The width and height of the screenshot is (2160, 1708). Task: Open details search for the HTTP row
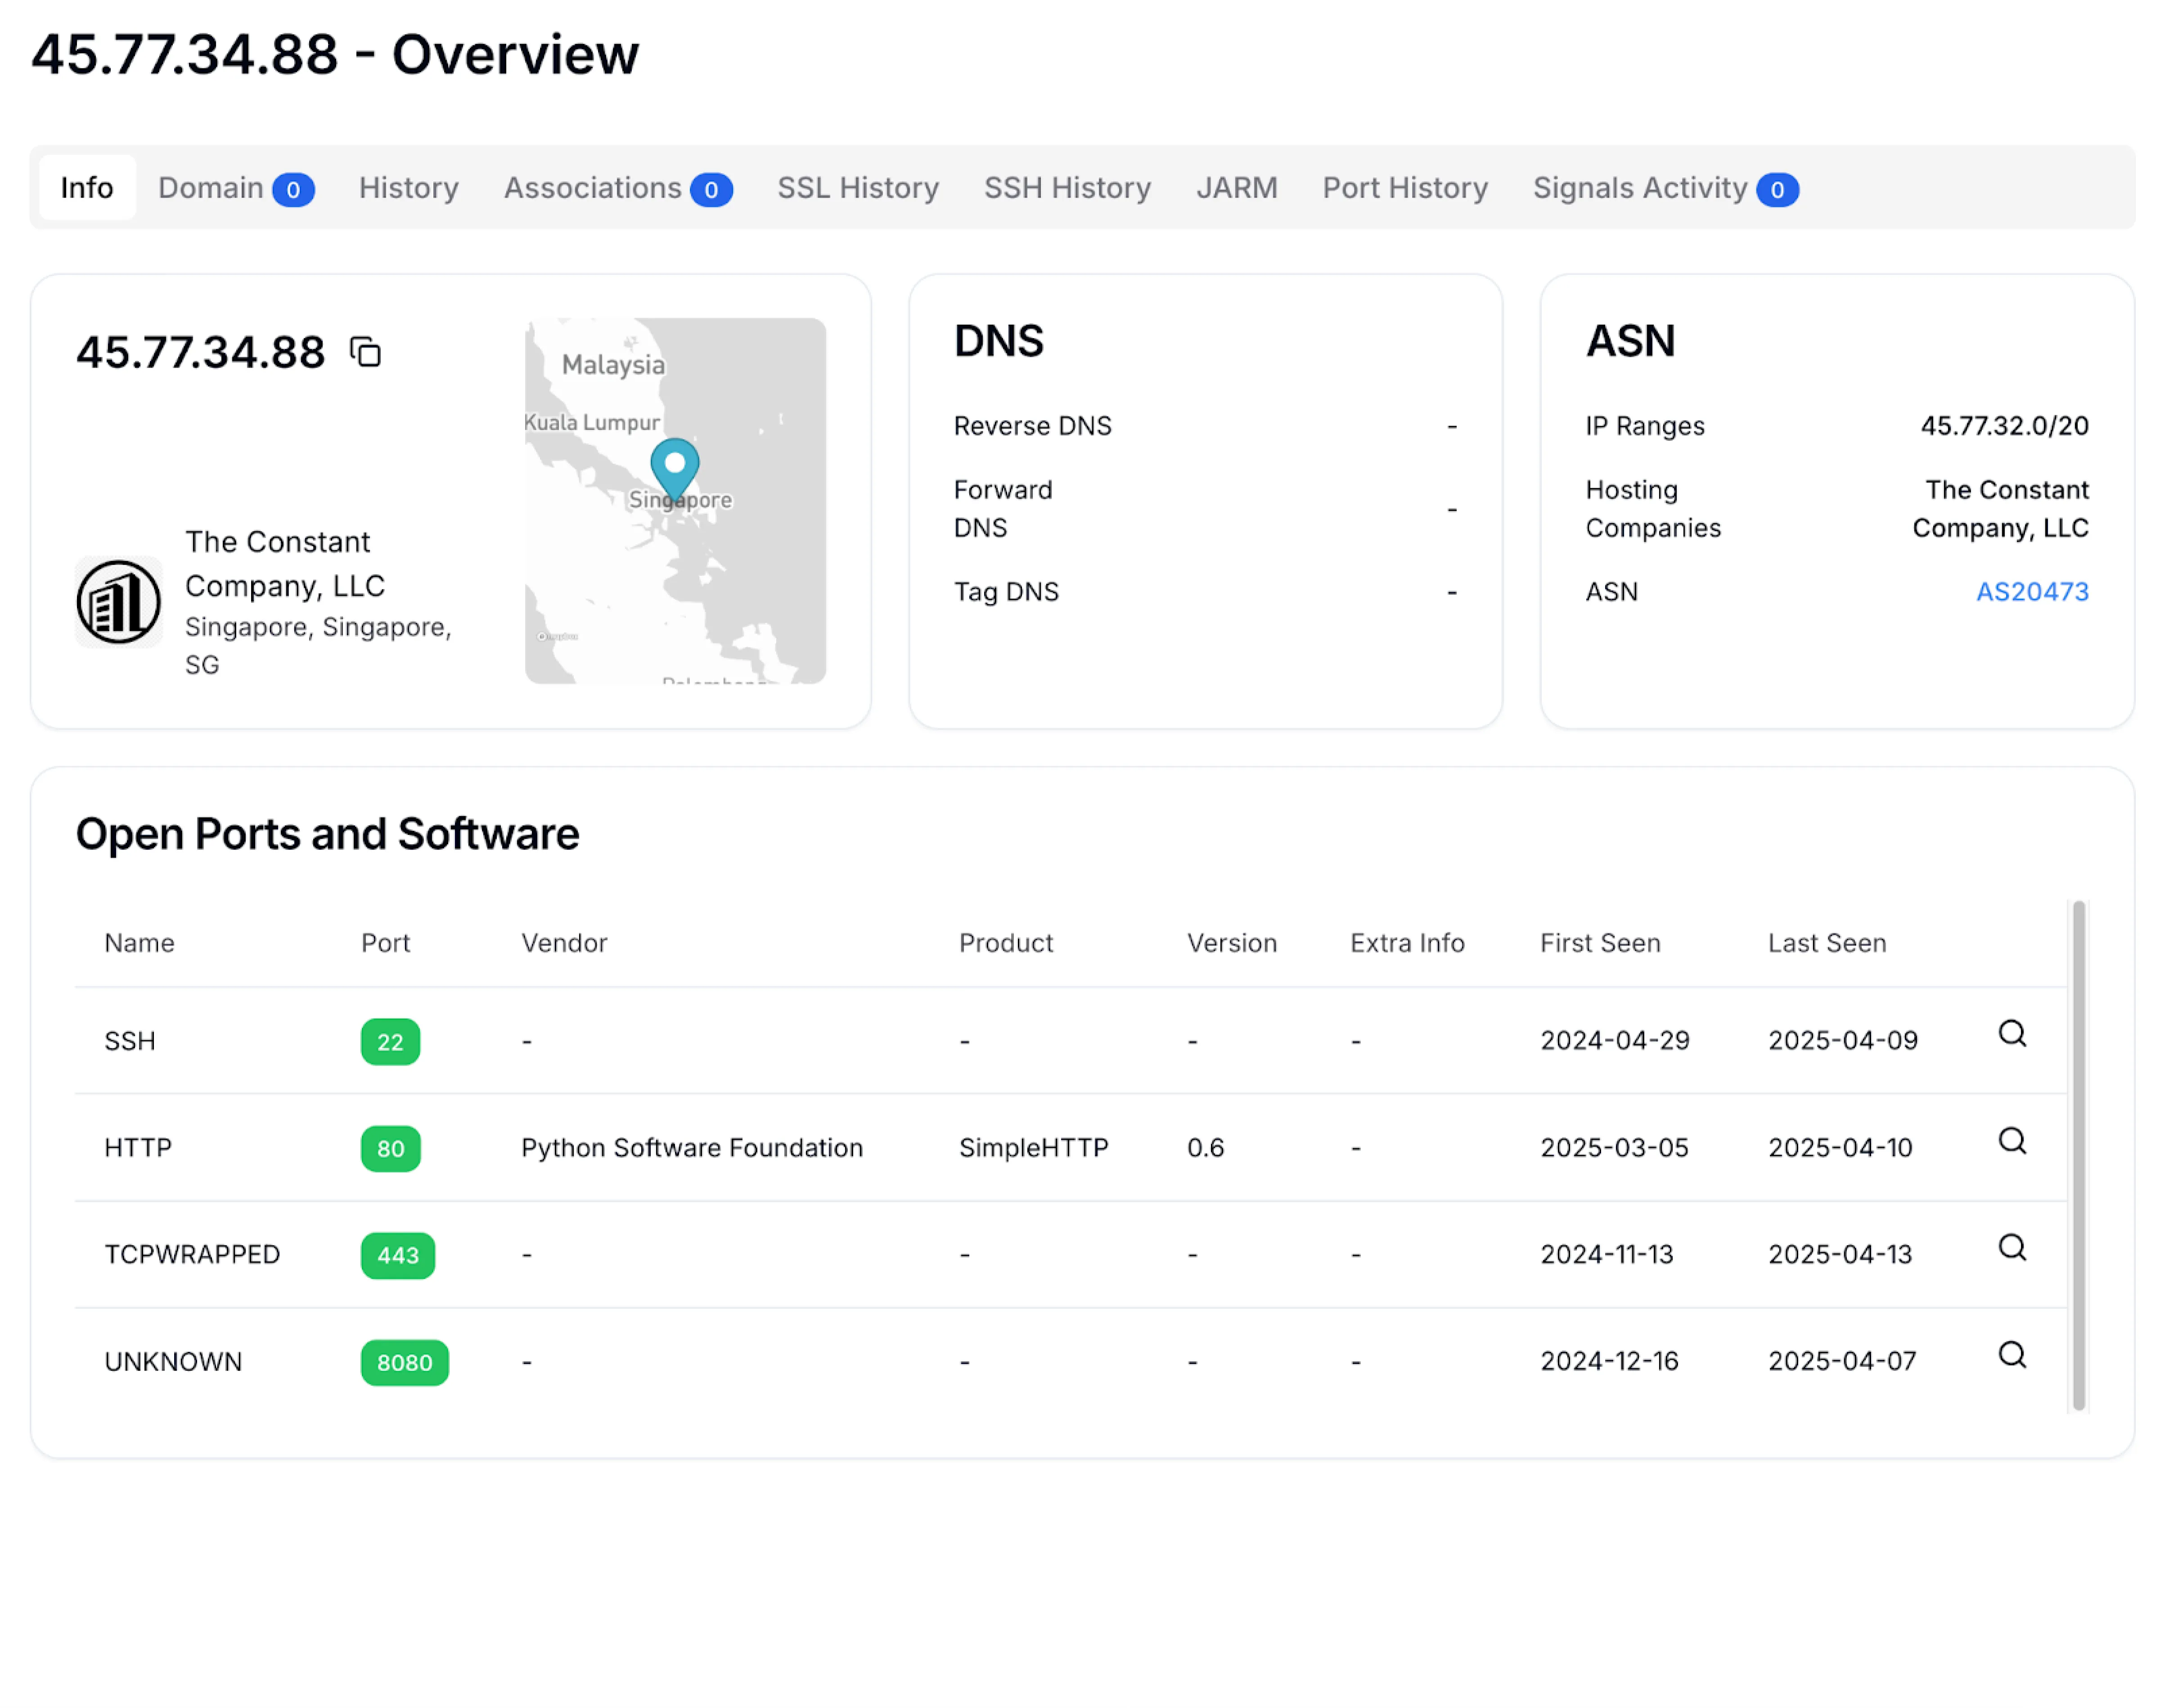coord(2011,1140)
